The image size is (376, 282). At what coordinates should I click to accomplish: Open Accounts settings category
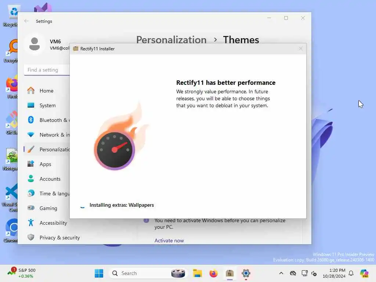47,179
